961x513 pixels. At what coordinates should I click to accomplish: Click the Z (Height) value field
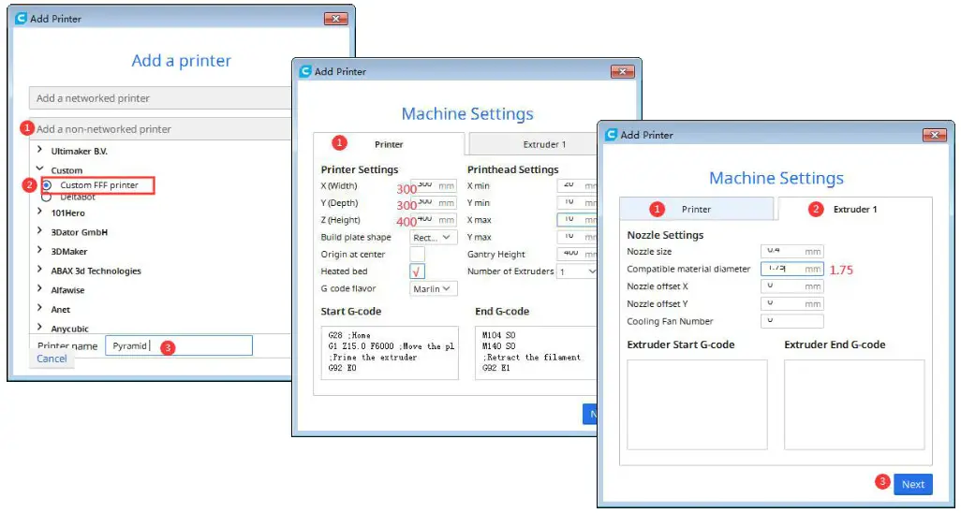434,220
